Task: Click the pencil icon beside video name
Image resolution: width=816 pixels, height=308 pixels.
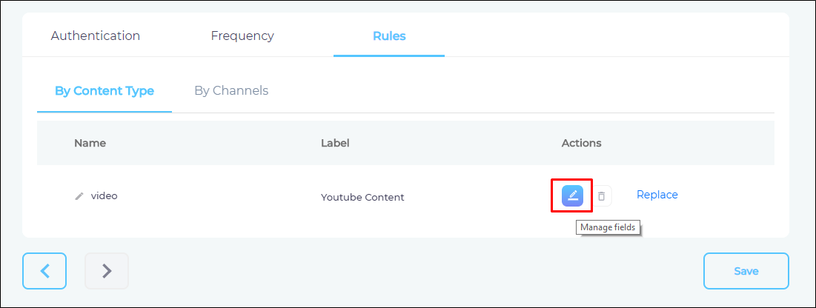Action: (79, 196)
